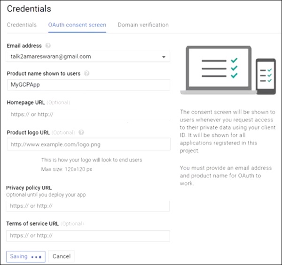Click the Product logo URL input
Screen dimensions: 282x265
tap(88, 144)
